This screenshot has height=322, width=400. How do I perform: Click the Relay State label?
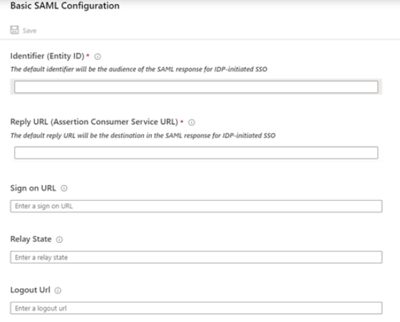pos(31,239)
